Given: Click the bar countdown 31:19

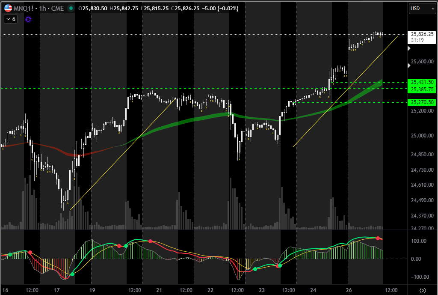Looking at the screenshot, I should tap(417, 40).
